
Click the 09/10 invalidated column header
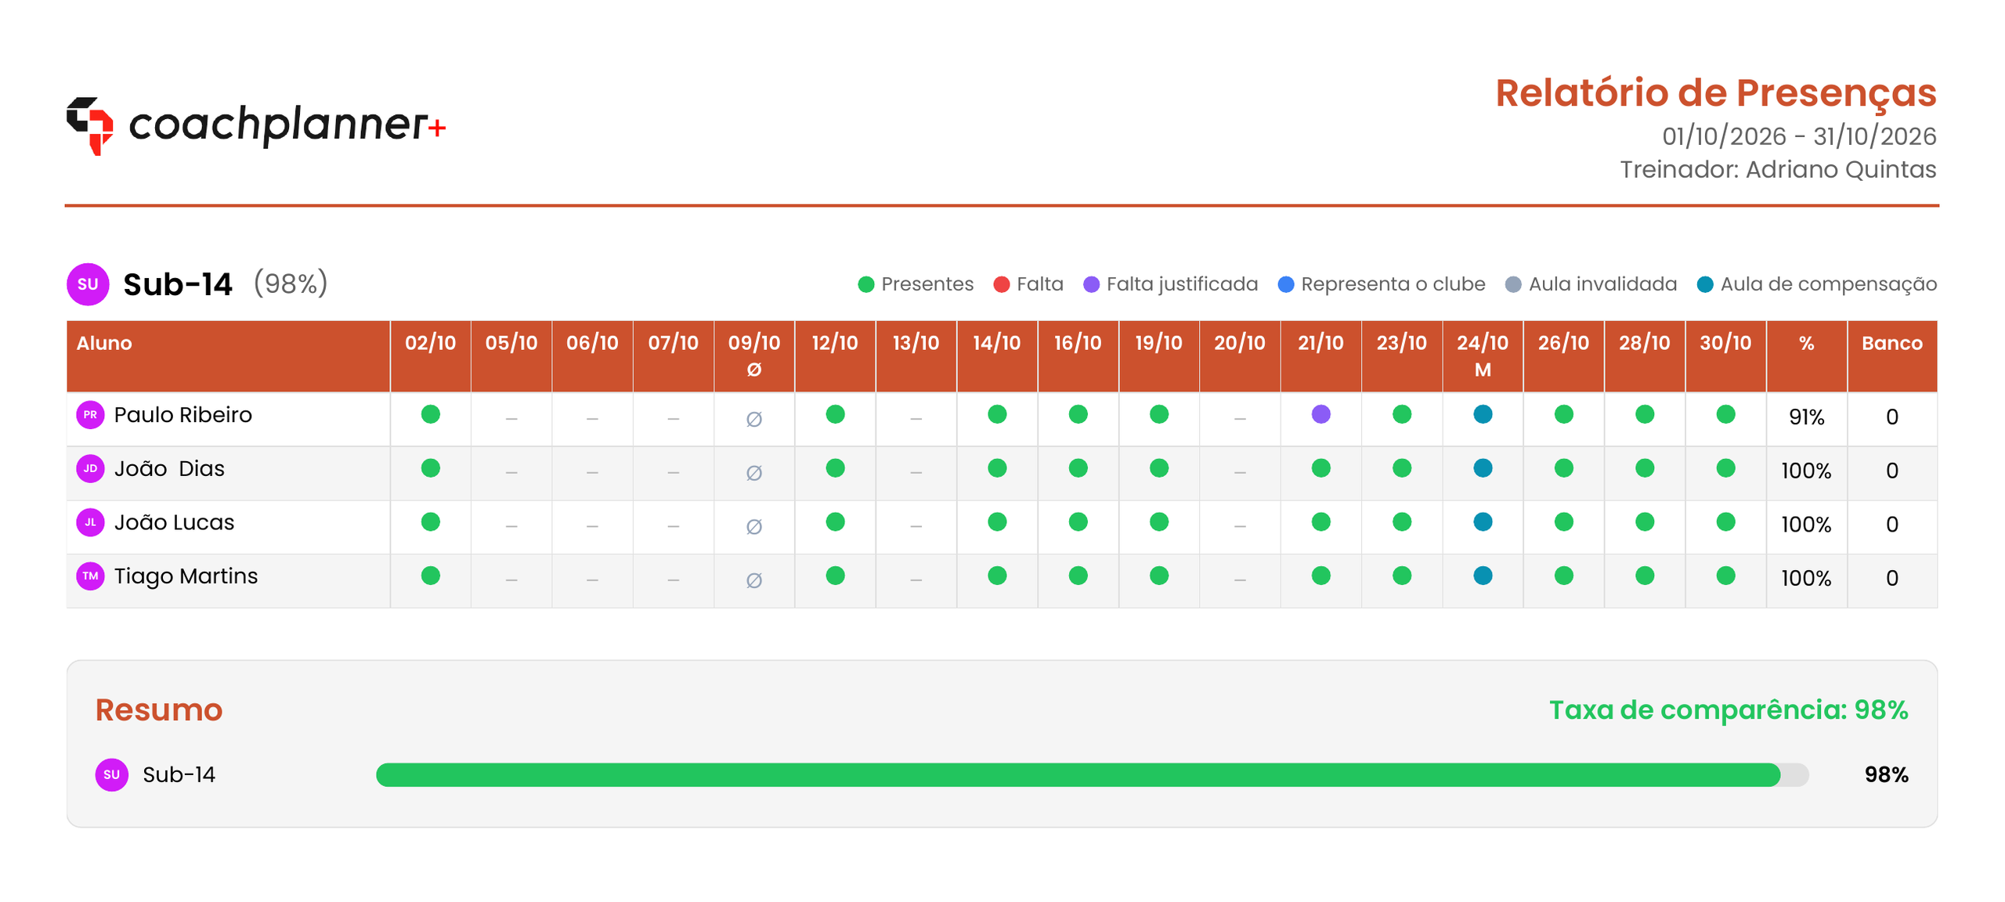(x=753, y=356)
